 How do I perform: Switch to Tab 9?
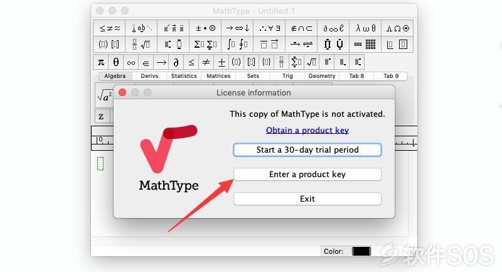click(x=391, y=76)
